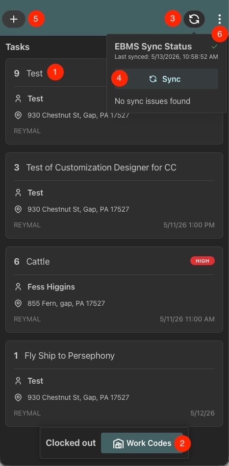Open the three-dot more options menu
Screen dimensions: 229x466
(220, 19)
